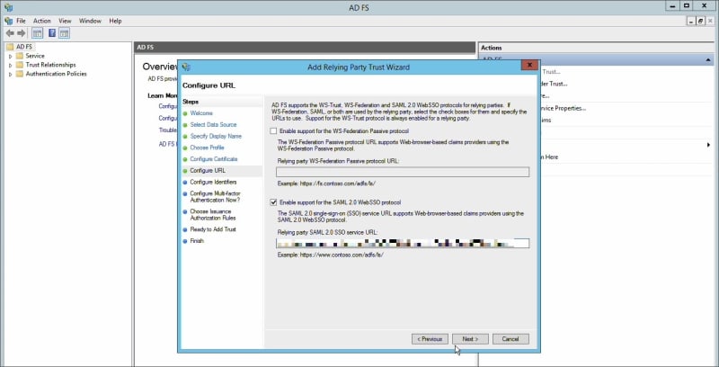The width and height of the screenshot is (719, 367).
Task: Restore the inner MDI child window
Action: pos(700,21)
